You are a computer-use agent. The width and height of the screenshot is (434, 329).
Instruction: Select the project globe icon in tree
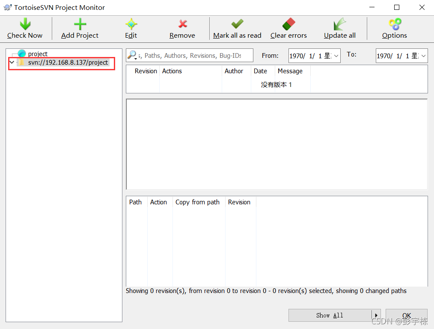21,54
